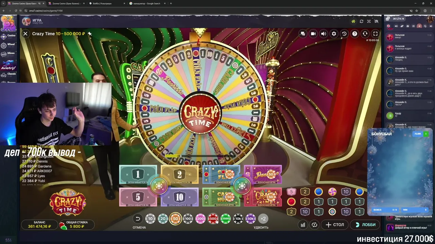The width and height of the screenshot is (435, 244).
Task: Bet on the Pachinko bonus game
Action: pos(263,175)
